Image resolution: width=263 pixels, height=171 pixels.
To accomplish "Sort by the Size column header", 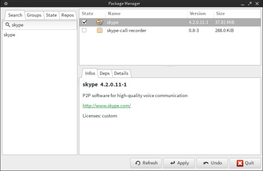I will pos(237,14).
